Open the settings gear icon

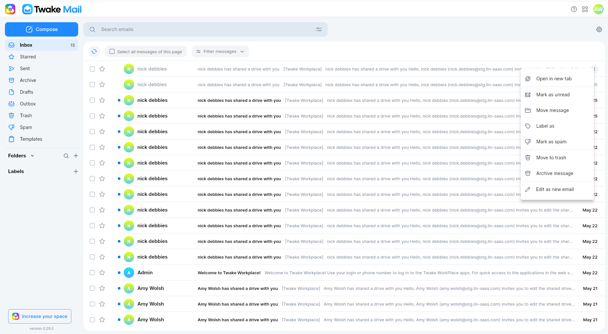coord(599,29)
